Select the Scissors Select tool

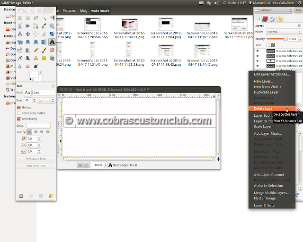point(20,26)
